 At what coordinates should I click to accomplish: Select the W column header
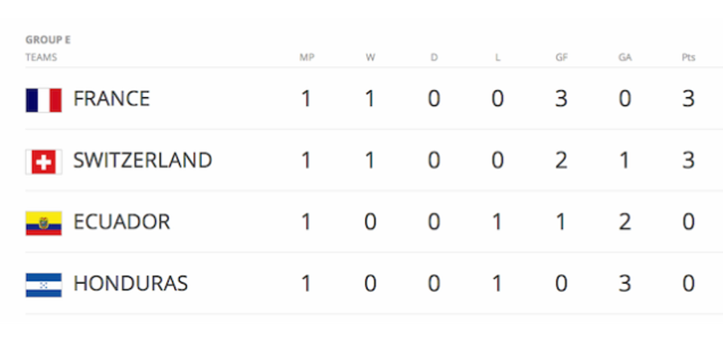370,58
